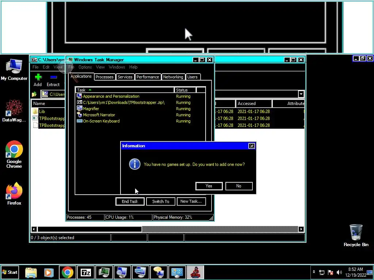Select the Lib folder in 7-Zip
The image size is (374, 280).
pyautogui.click(x=42, y=111)
